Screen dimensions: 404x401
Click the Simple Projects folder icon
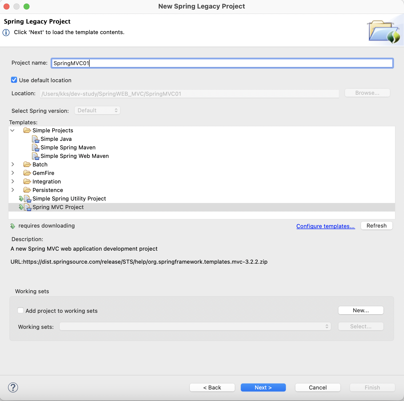click(27, 130)
